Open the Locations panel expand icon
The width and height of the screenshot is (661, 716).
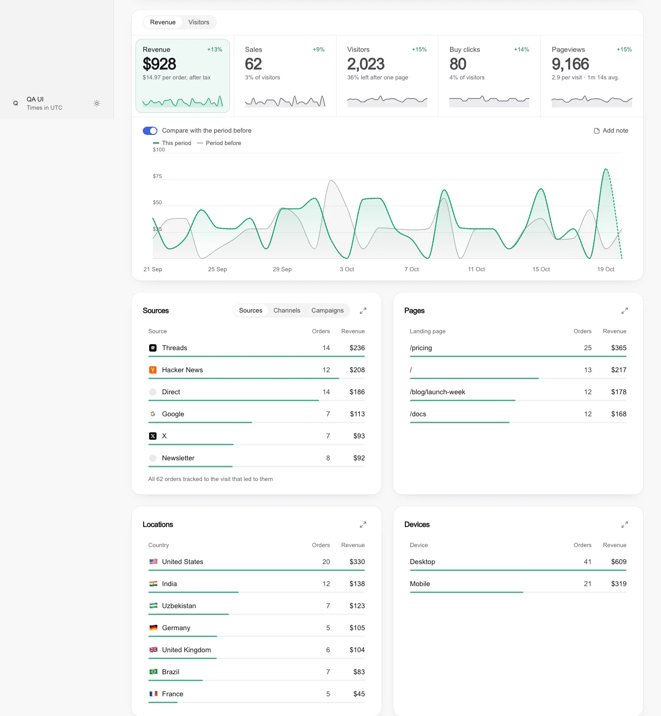(x=363, y=525)
